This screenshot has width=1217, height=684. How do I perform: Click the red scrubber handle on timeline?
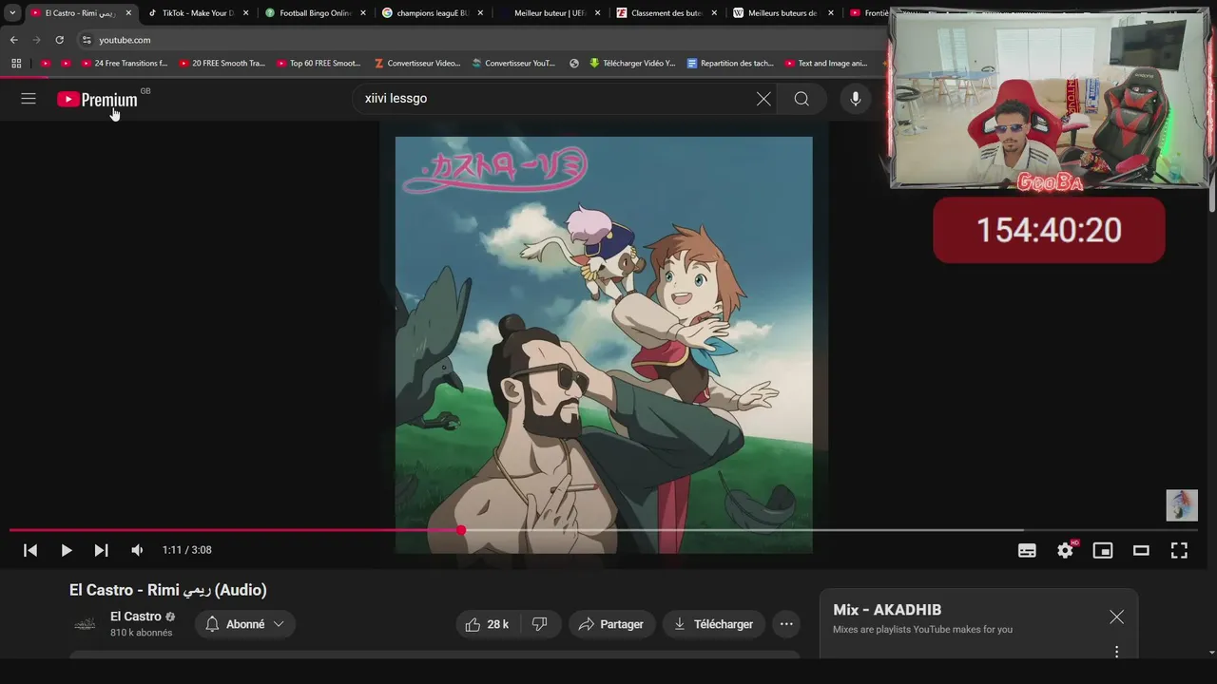coord(461,530)
